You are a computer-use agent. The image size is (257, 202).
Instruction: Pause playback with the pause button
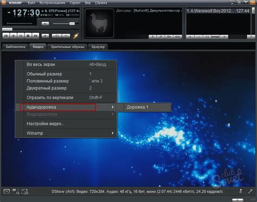tap(21, 36)
